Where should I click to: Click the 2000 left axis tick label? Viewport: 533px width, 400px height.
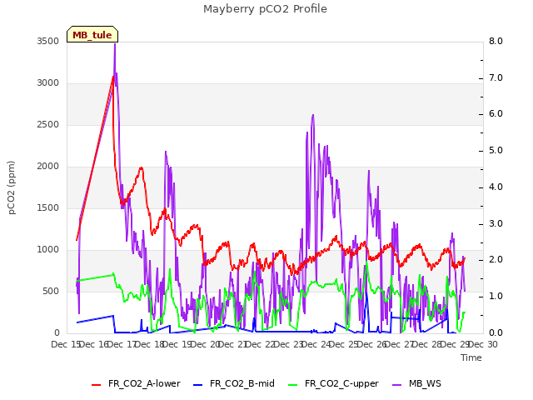(x=48, y=167)
